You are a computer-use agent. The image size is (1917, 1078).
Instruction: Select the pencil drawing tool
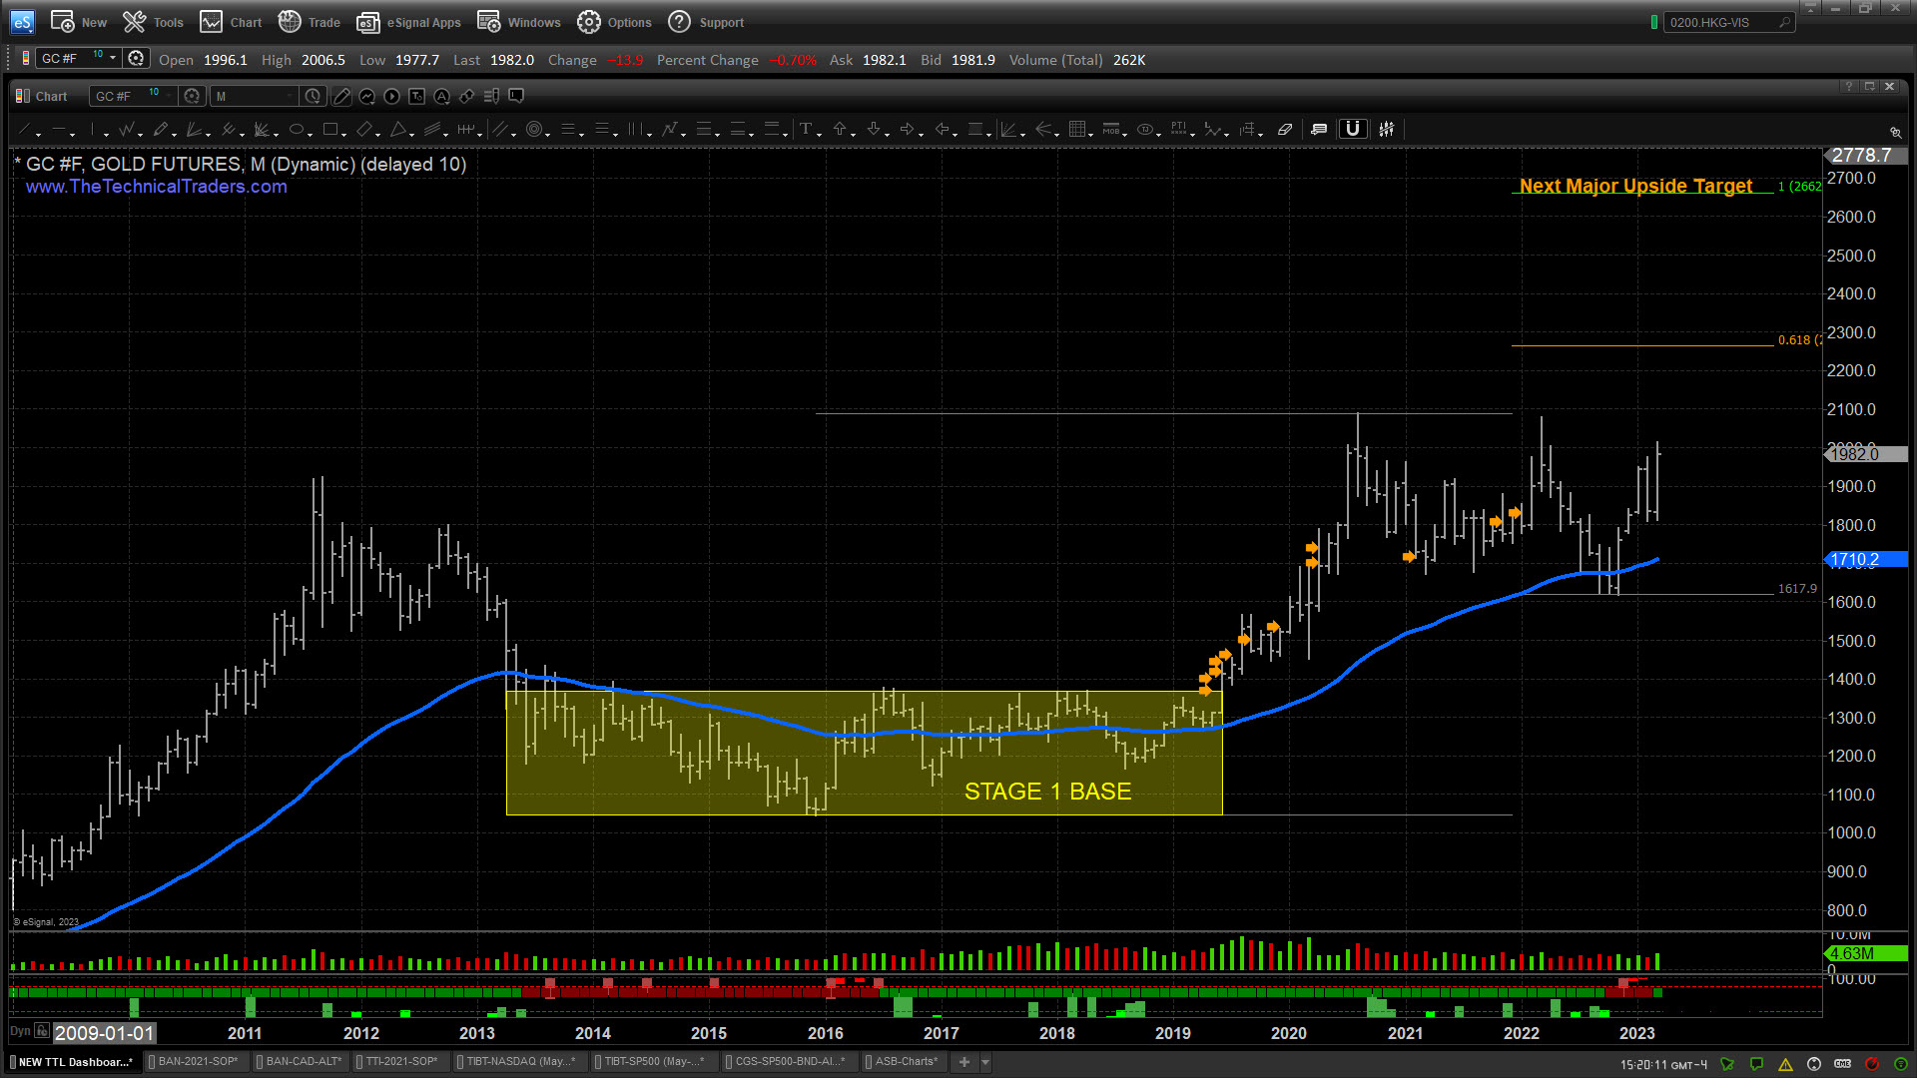(x=163, y=129)
